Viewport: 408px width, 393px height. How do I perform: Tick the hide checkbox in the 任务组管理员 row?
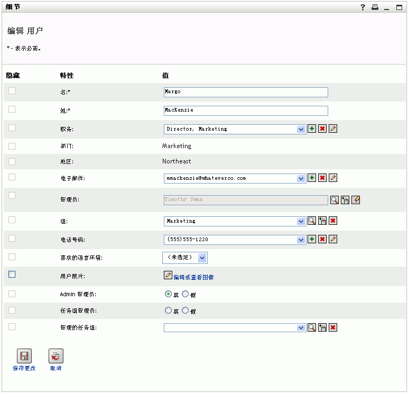[x=12, y=310]
